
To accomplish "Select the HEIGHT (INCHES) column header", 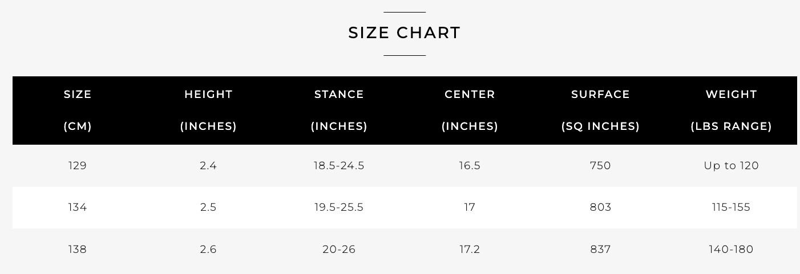I will (208, 111).
